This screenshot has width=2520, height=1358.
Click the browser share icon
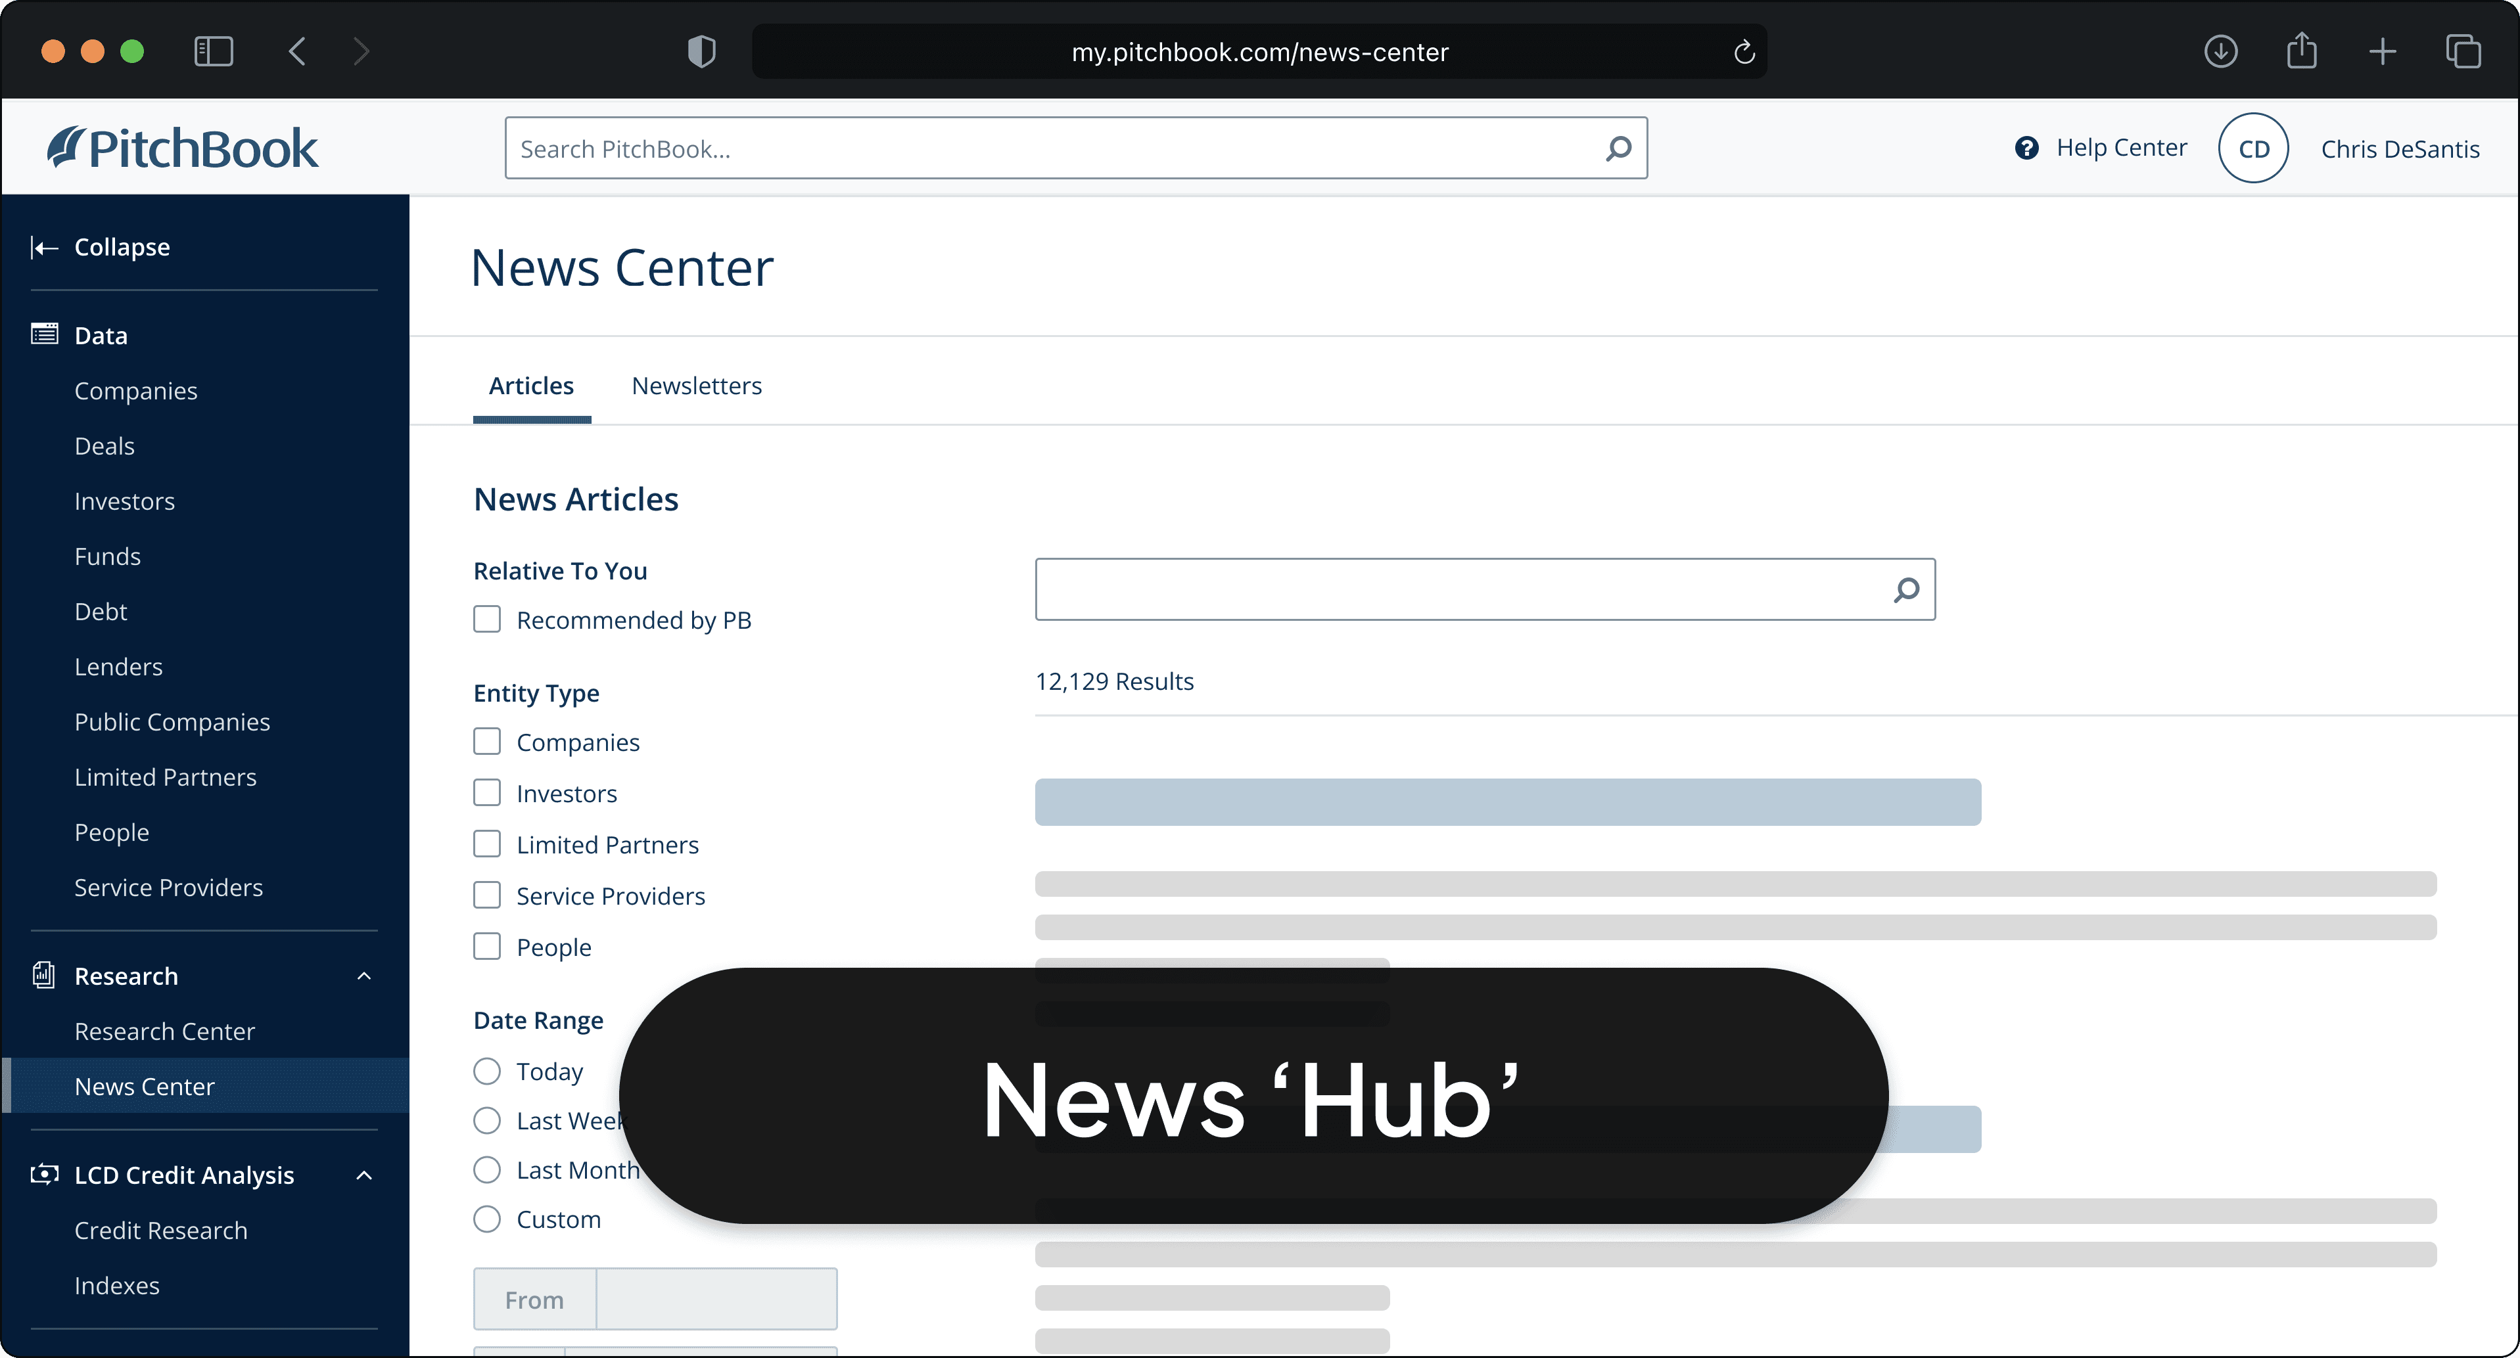click(2302, 51)
